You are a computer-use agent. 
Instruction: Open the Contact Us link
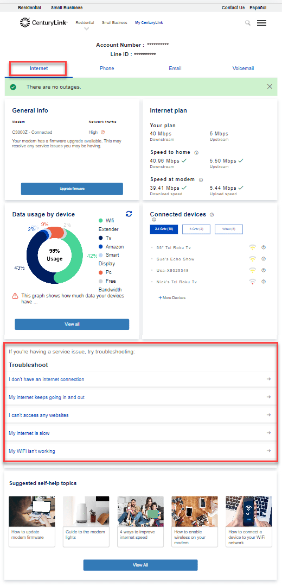point(233,8)
